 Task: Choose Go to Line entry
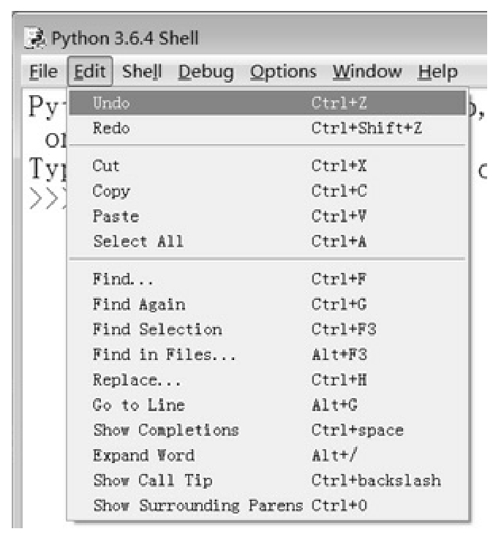[268, 405]
